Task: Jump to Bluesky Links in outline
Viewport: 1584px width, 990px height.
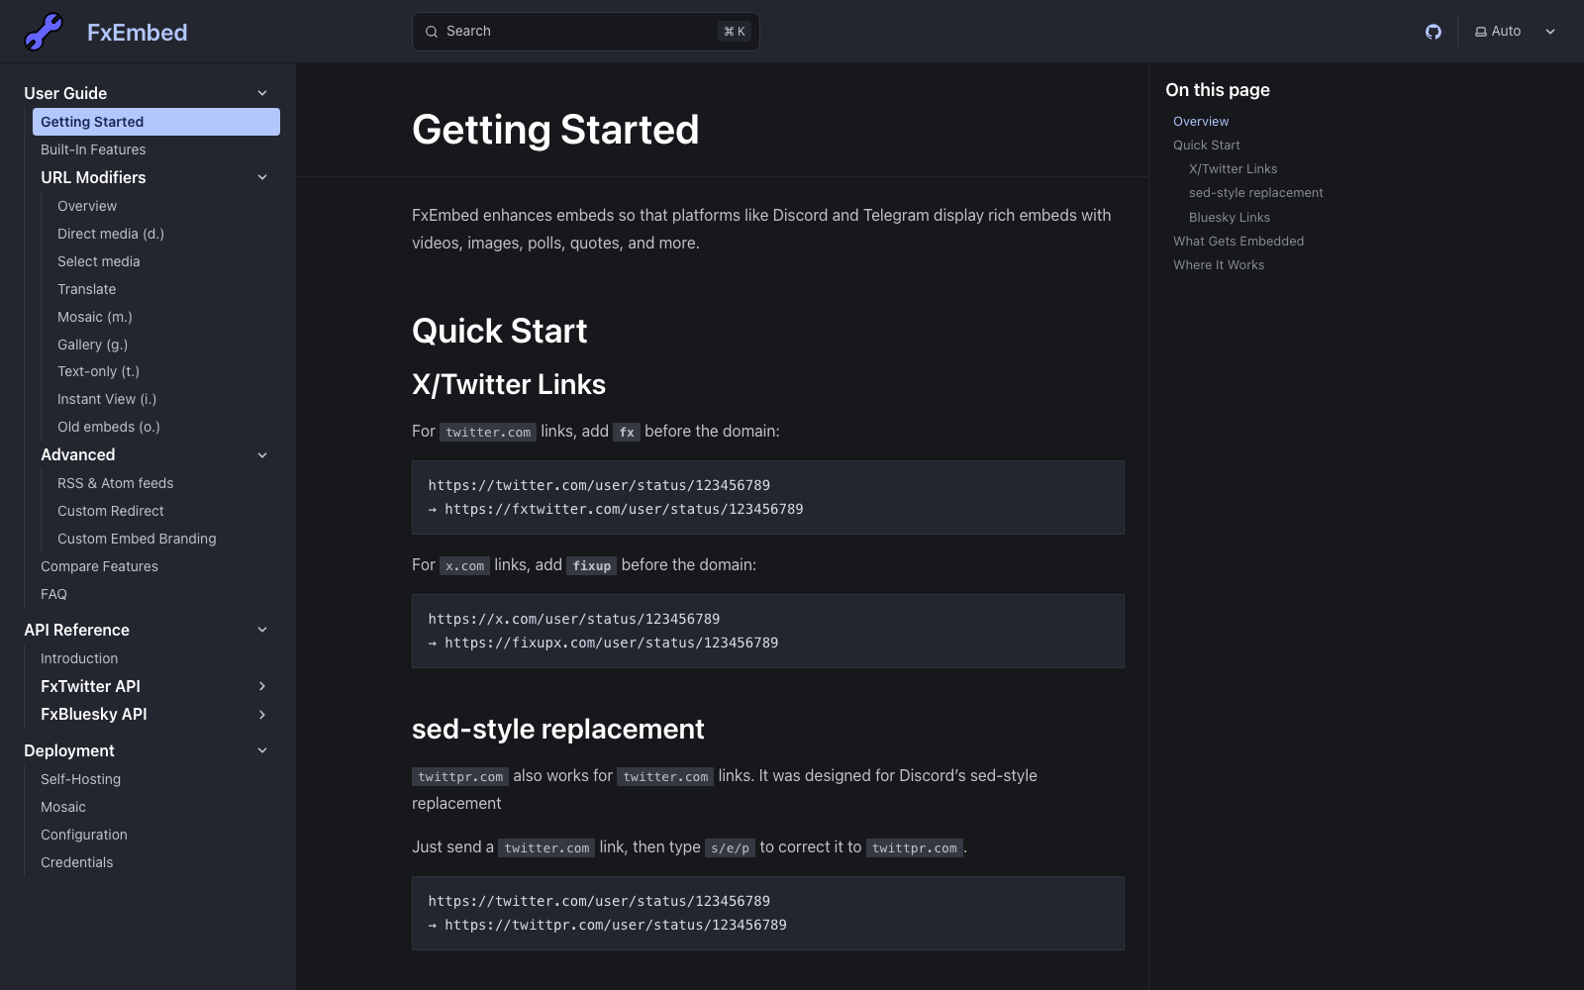Action: 1230,217
